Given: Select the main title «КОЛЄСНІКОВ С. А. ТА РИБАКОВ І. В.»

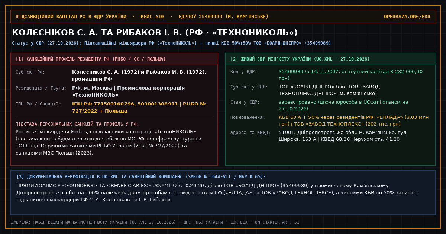Looking at the screenshot, I should pos(97,33).
